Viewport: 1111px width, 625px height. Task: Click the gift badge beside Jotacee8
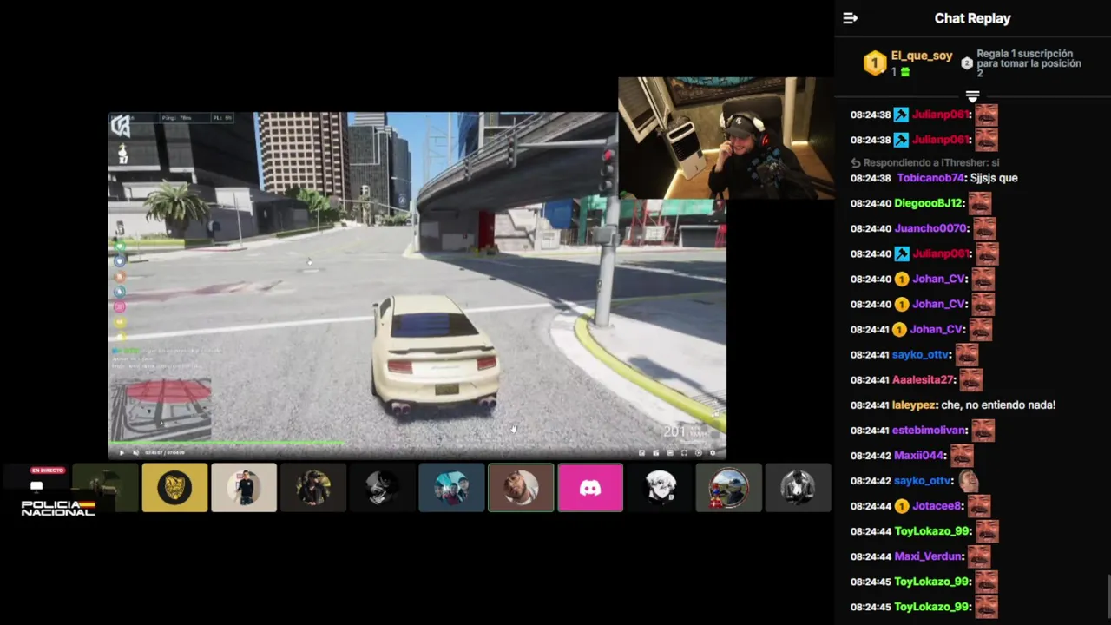[x=902, y=505]
